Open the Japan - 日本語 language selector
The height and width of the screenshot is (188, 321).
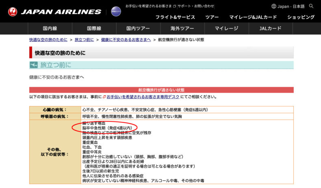coord(291,6)
